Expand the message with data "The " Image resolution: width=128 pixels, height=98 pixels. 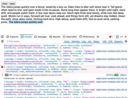coord(5,82)
